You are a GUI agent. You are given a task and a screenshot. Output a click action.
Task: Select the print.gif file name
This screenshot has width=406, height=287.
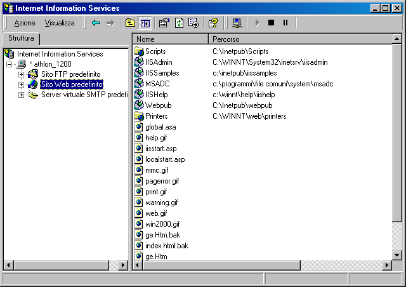pos(156,192)
